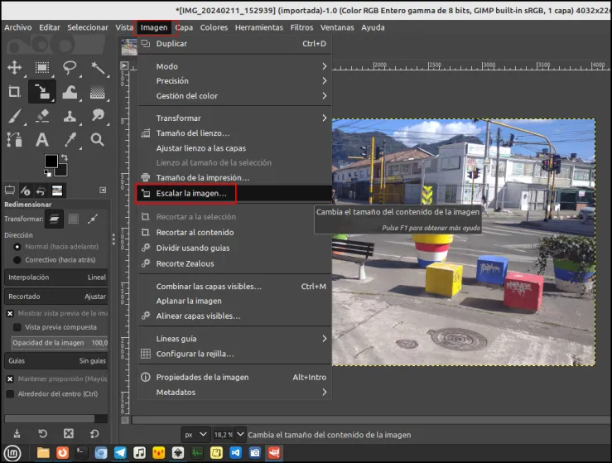
Task: Open the Interpolación Lineal dropdown
Action: (56, 277)
